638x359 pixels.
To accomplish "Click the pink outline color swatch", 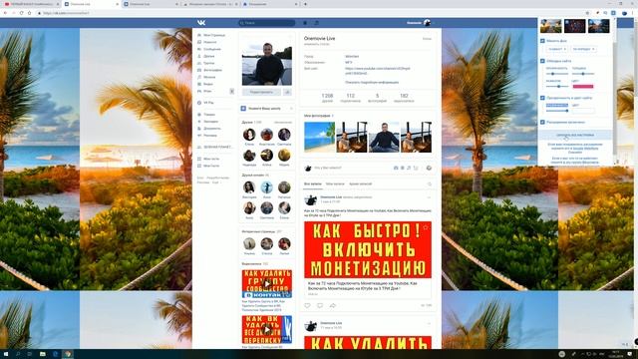I will 583,87.
